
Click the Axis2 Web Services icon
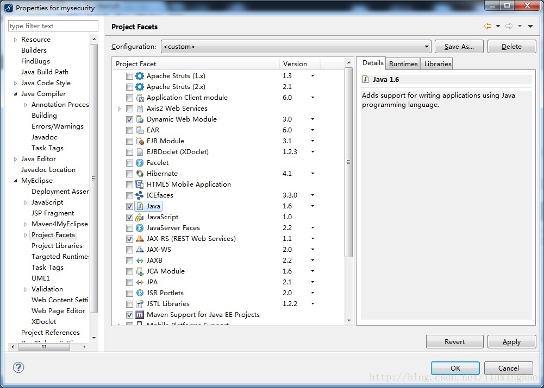pos(140,109)
